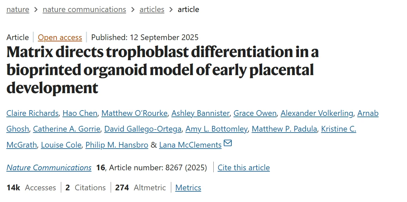The height and width of the screenshot is (202, 407).
Task: View Catherine A. Gorrie's details
Action: (x=67, y=129)
